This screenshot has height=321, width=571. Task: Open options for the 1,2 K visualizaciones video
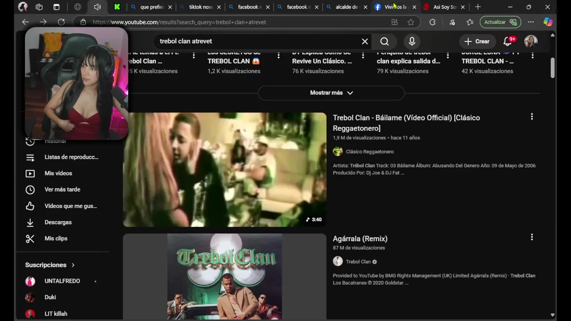[278, 56]
